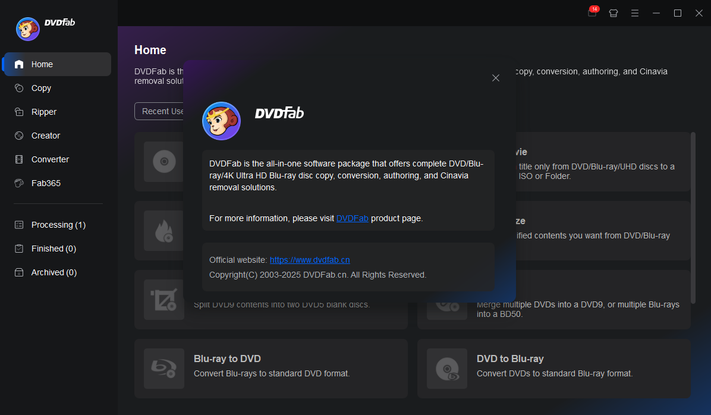
Task: Click the DVD to Blu-ray disc icon
Action: coord(447,368)
